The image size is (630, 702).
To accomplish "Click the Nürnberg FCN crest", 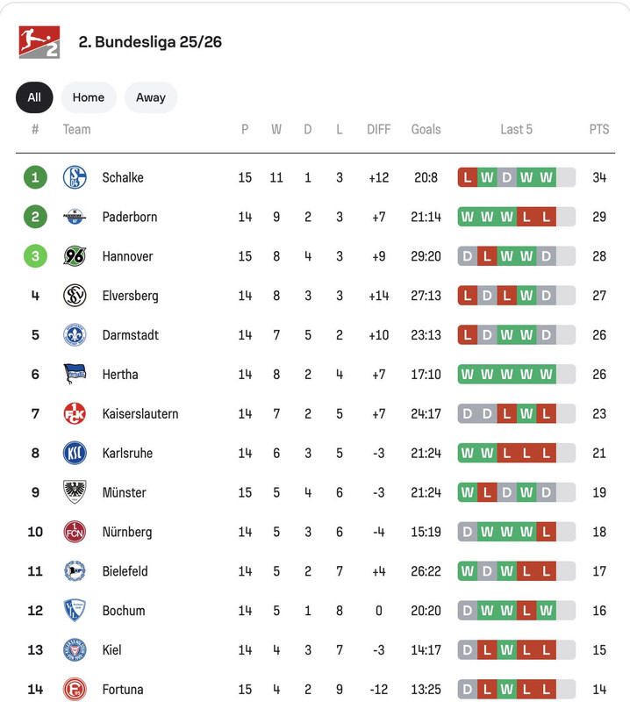I will (x=75, y=532).
